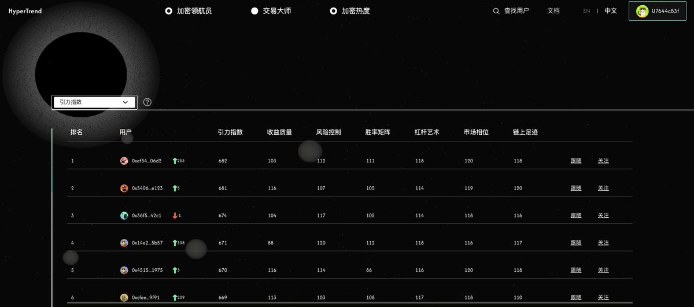Follow-trade 跟随 for user 0x4515...1975
The width and height of the screenshot is (694, 307).
pyautogui.click(x=575, y=271)
